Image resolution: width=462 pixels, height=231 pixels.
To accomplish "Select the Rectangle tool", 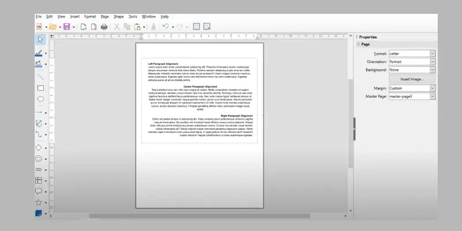I will 40,88.
